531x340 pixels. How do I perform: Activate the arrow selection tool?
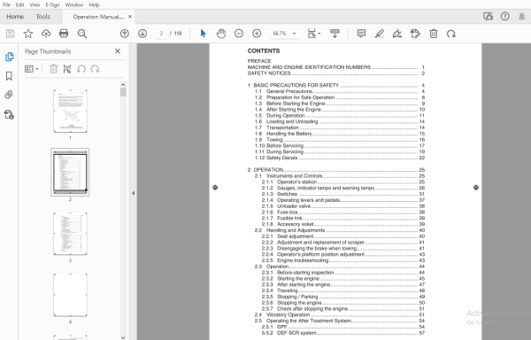pyautogui.click(x=204, y=33)
